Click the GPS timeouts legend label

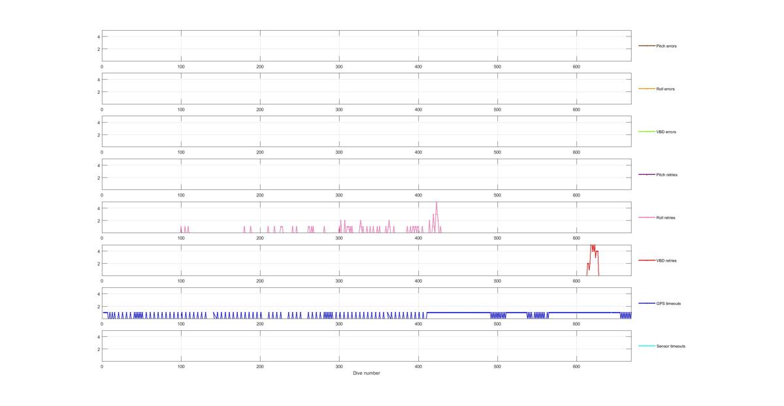[668, 304]
